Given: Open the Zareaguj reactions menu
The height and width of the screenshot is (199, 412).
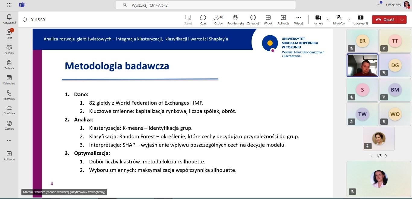Looking at the screenshot, I should coord(253,19).
